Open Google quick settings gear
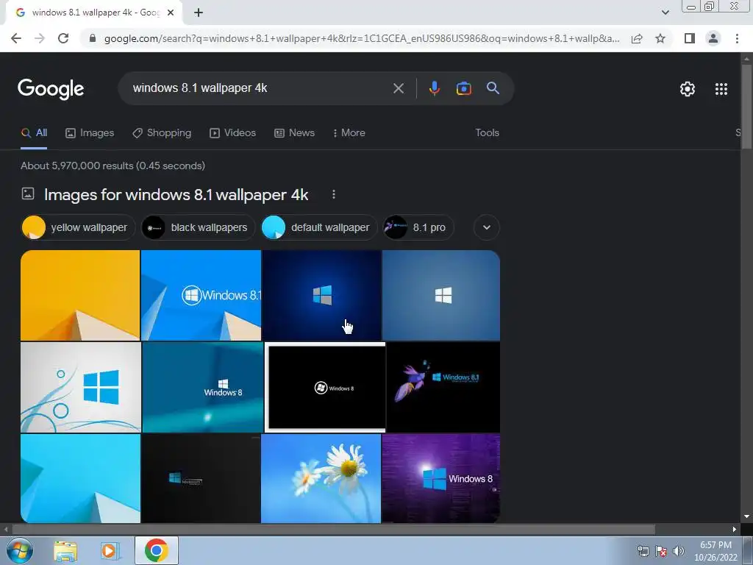This screenshot has width=753, height=565. [688, 89]
